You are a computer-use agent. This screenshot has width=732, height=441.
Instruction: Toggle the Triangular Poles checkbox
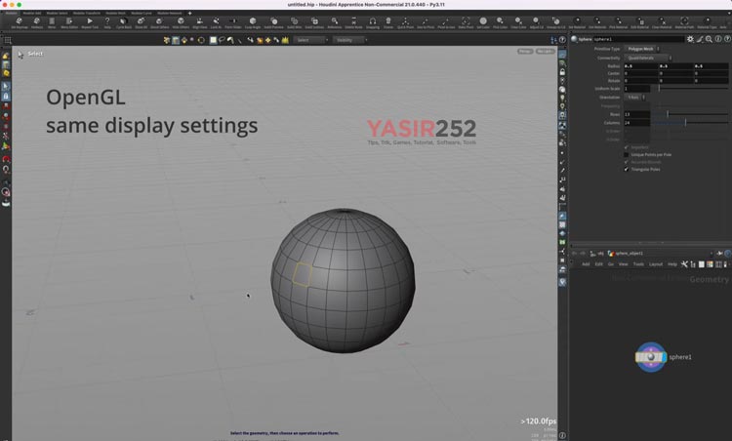click(627, 169)
